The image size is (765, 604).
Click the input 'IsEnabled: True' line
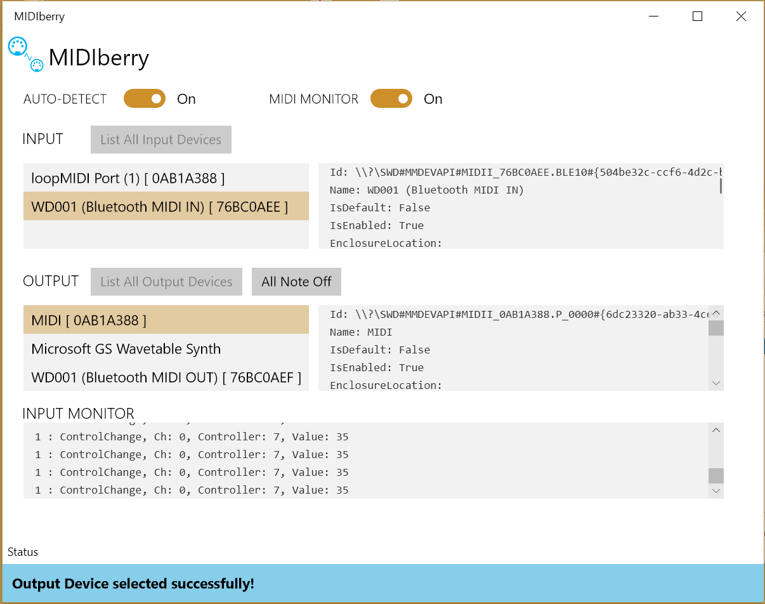(x=377, y=225)
